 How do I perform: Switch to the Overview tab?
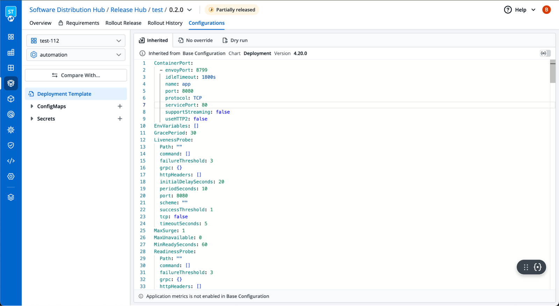click(x=40, y=23)
